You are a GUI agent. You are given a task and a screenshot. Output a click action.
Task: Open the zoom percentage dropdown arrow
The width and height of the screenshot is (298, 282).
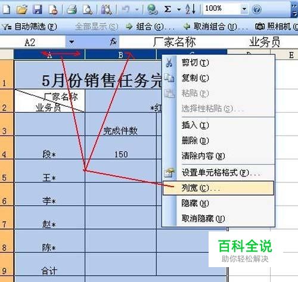pos(244,9)
